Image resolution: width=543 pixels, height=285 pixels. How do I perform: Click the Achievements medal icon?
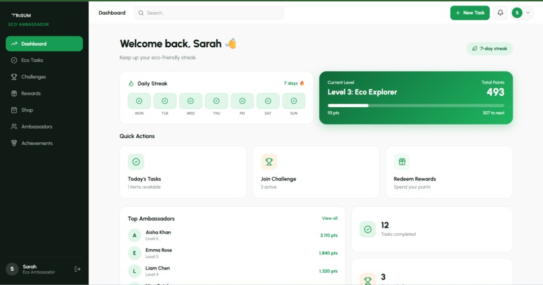click(14, 144)
